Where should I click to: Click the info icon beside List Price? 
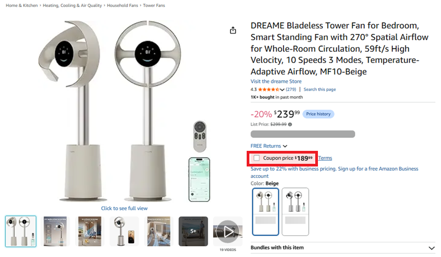pyautogui.click(x=290, y=124)
